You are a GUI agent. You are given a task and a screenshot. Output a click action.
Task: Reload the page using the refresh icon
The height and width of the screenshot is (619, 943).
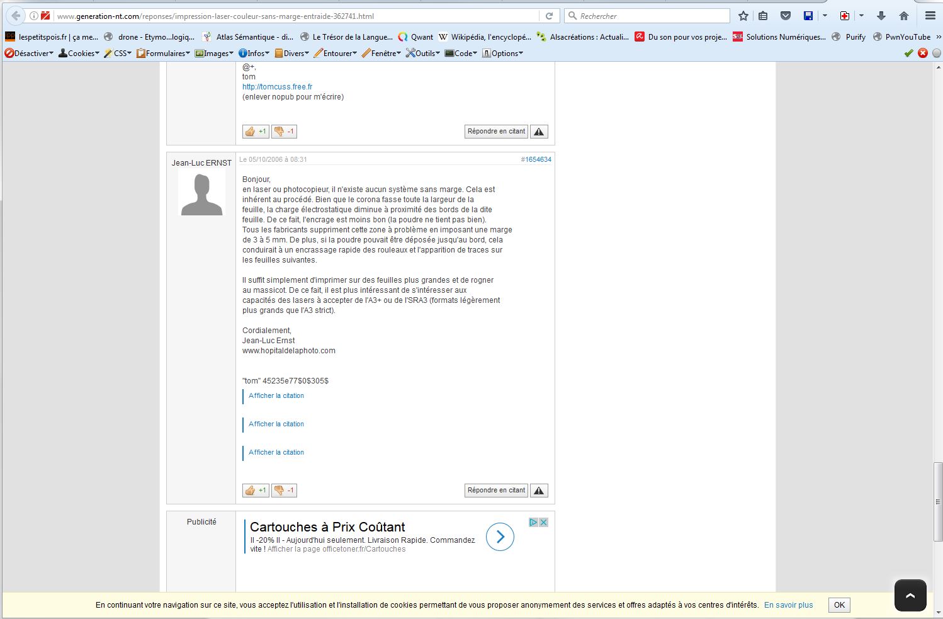pos(549,16)
